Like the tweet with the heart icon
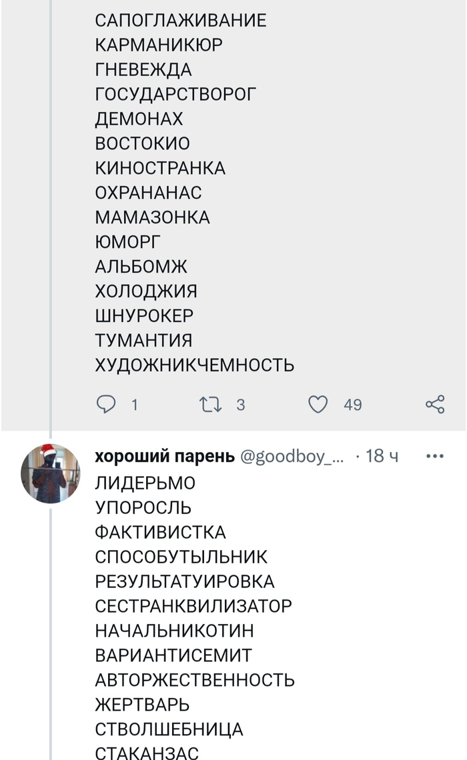Screen dimensions: 467x760 (318, 404)
